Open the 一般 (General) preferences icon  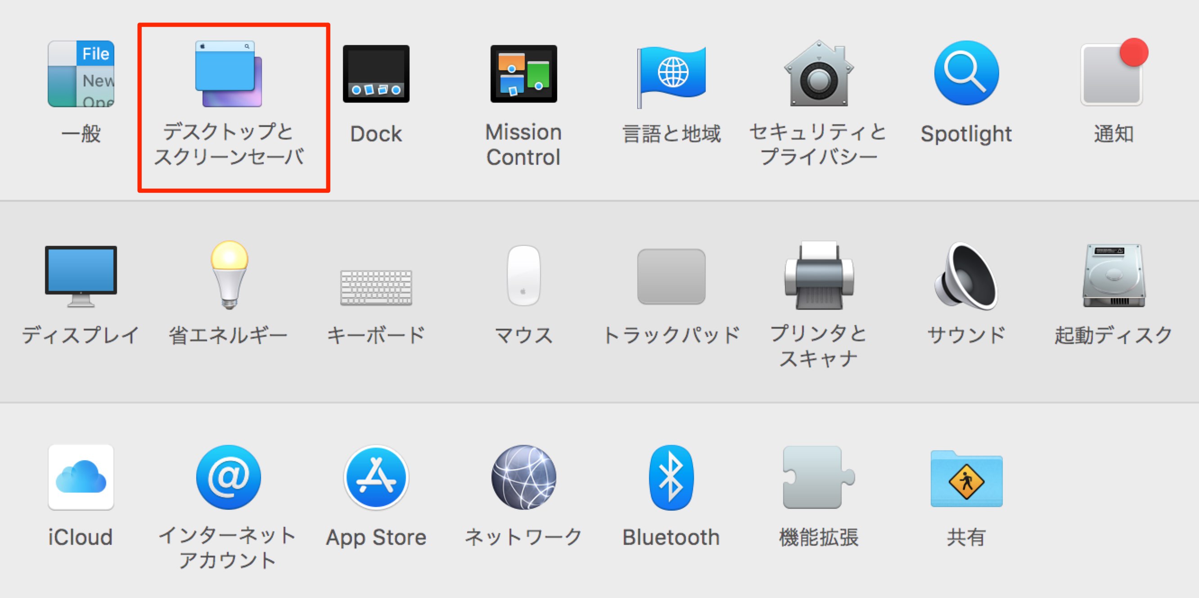pos(81,73)
